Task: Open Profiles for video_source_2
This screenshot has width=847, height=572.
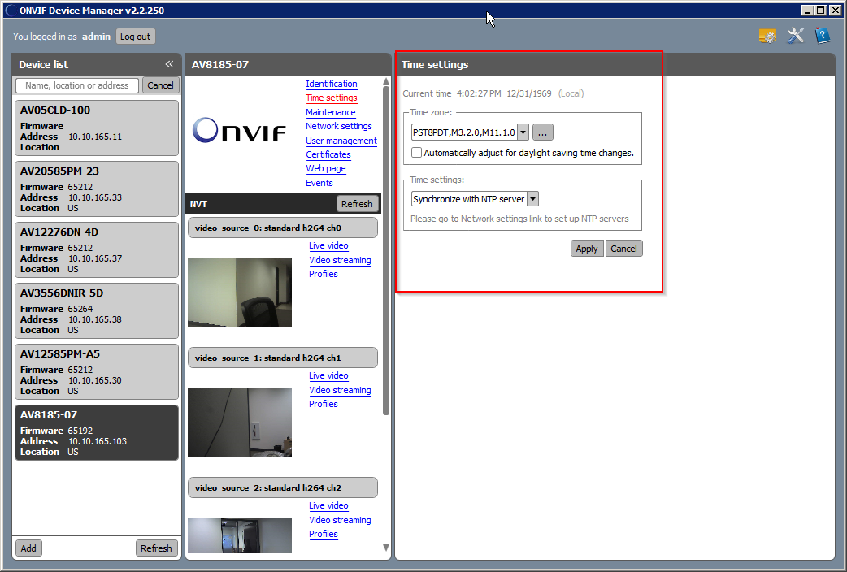Action: coord(324,534)
